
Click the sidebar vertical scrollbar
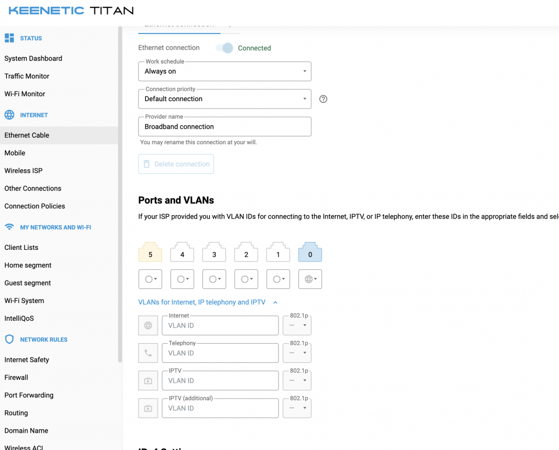[120, 196]
